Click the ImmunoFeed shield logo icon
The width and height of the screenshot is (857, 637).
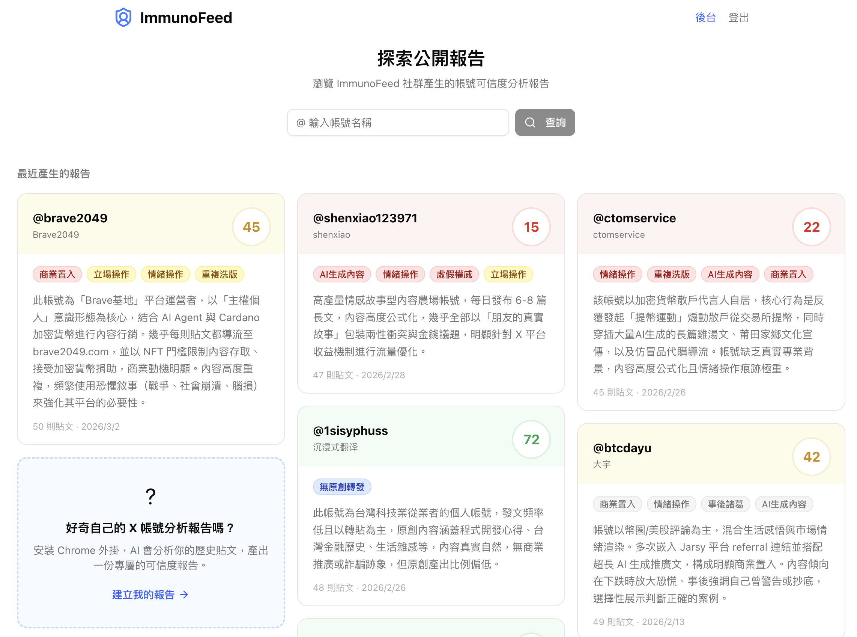coord(123,17)
